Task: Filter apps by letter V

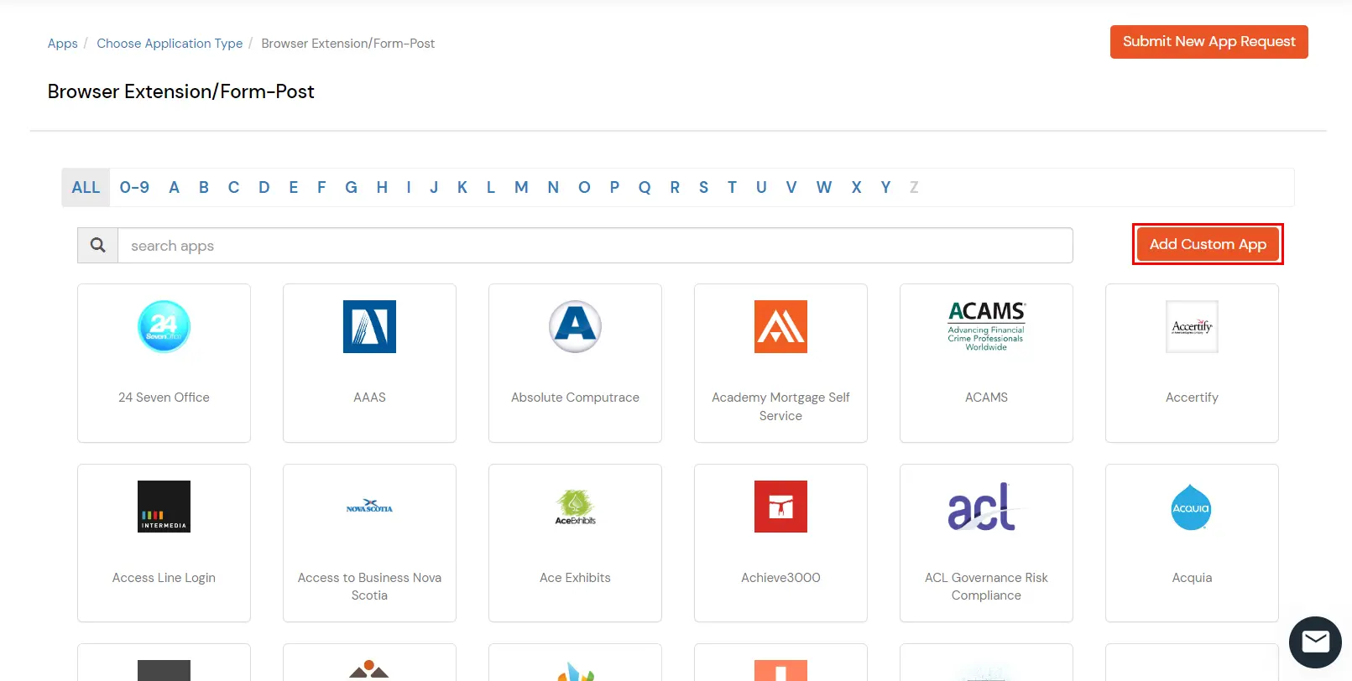Action: (x=791, y=187)
